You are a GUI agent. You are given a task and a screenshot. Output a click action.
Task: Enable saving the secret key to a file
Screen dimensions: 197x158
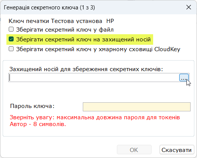click(11, 29)
